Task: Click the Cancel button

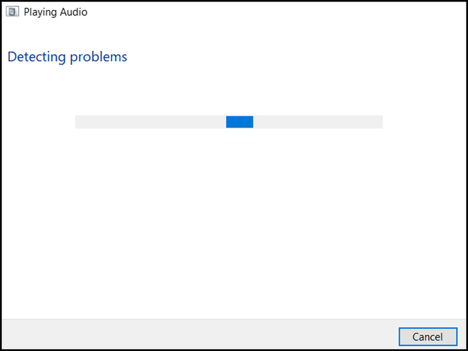Action: pos(428,337)
